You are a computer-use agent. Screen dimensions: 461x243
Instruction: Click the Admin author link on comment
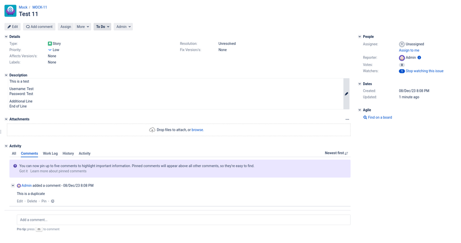pos(26,186)
